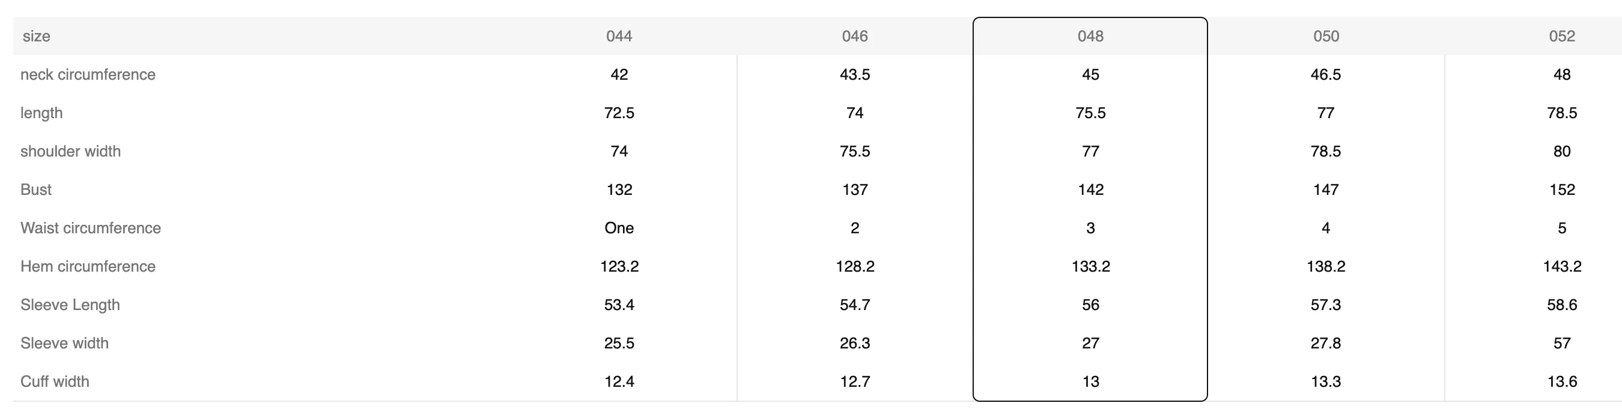The height and width of the screenshot is (415, 1622).
Task: Click the 'Sleeve Length' row label
Action: coord(70,304)
